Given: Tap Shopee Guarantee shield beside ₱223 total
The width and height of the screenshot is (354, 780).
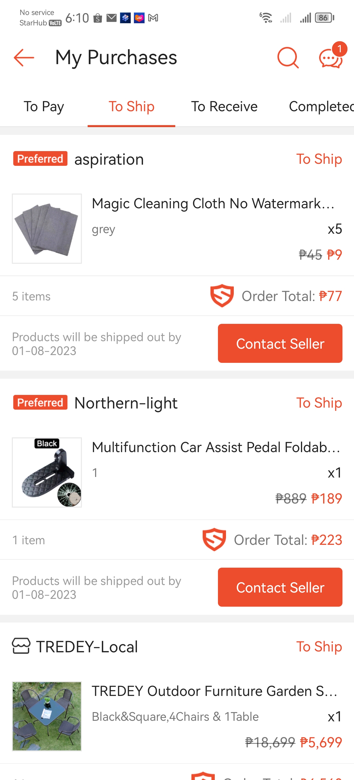Looking at the screenshot, I should [x=214, y=540].
